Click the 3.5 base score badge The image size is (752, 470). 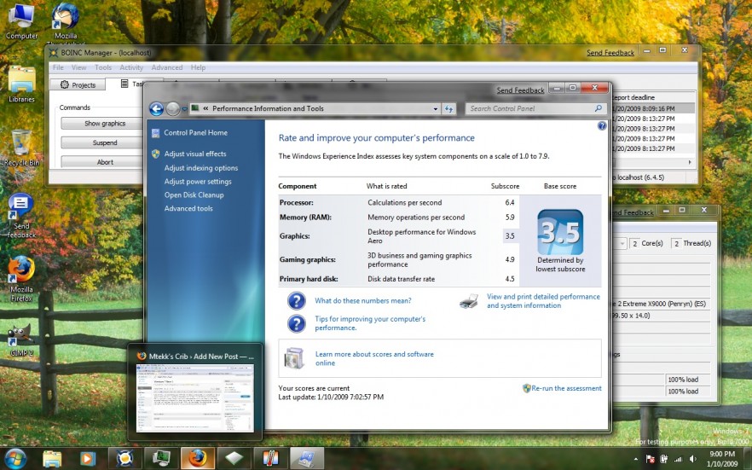point(560,233)
